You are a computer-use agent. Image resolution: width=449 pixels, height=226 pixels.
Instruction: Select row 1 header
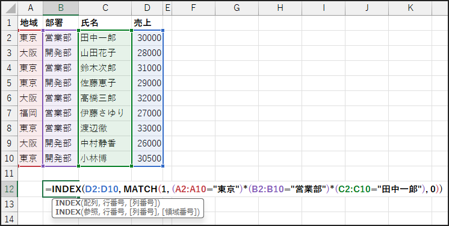click(x=9, y=23)
